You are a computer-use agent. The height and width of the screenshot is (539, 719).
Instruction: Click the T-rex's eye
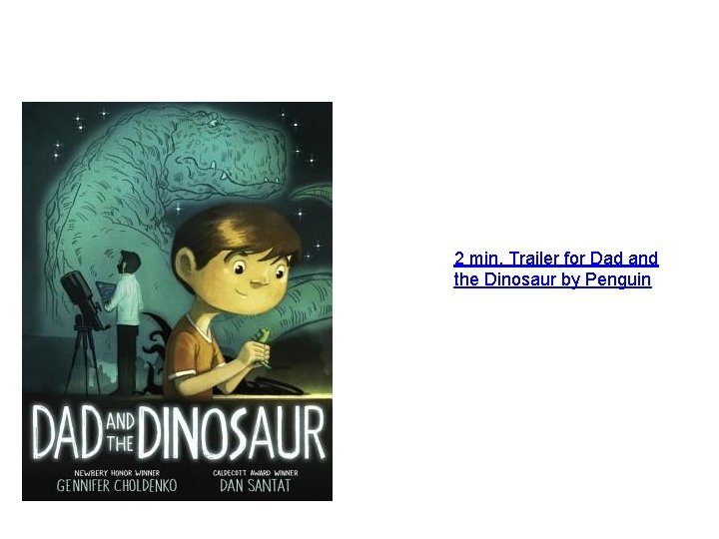pyautogui.click(x=213, y=123)
